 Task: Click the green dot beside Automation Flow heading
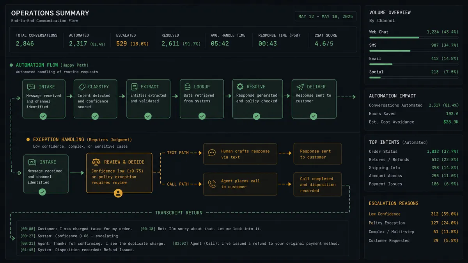(11, 65)
